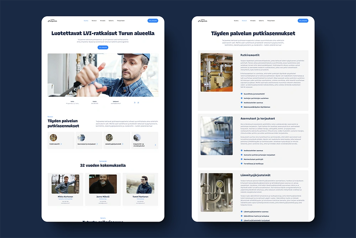This screenshot has width=356, height=238.
Task: Open Yhteystiedot in the home page navigation
Action: (x=121, y=21)
